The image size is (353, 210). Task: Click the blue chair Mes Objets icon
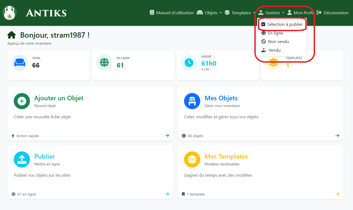[192, 101]
